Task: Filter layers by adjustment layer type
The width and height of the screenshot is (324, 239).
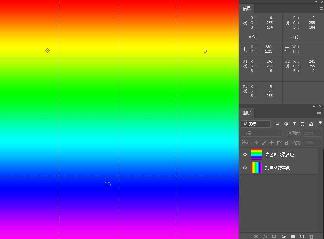Action: pos(286,124)
